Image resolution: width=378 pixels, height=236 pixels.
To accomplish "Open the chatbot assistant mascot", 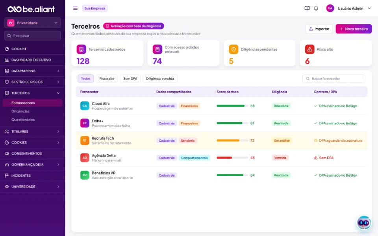I will 364,223.
